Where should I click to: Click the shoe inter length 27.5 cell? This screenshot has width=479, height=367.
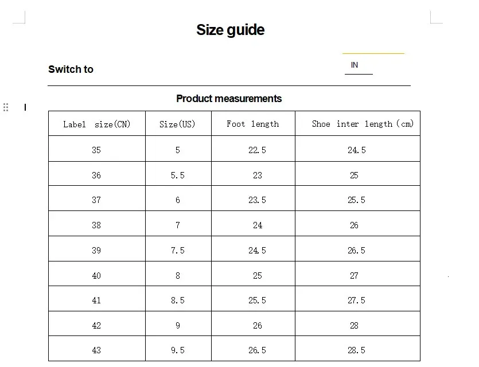(x=356, y=300)
